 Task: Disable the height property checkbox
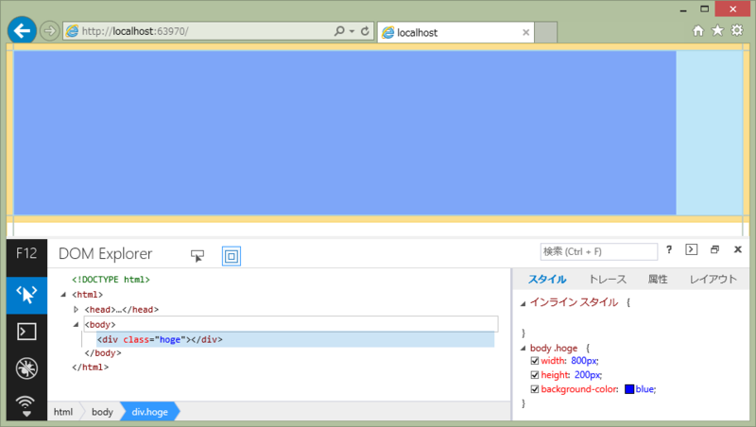click(x=534, y=375)
